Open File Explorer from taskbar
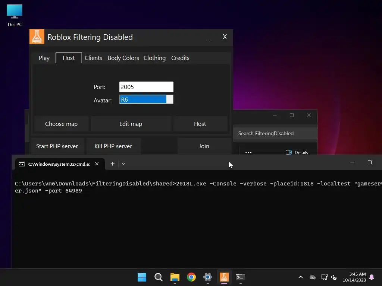 tap(175, 277)
